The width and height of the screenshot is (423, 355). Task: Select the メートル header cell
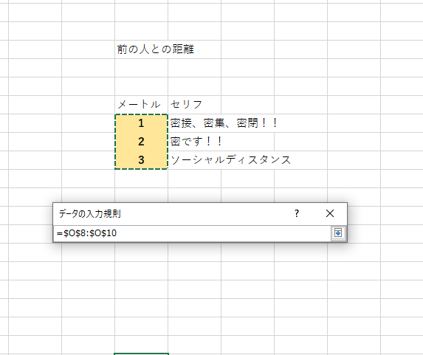click(x=141, y=104)
